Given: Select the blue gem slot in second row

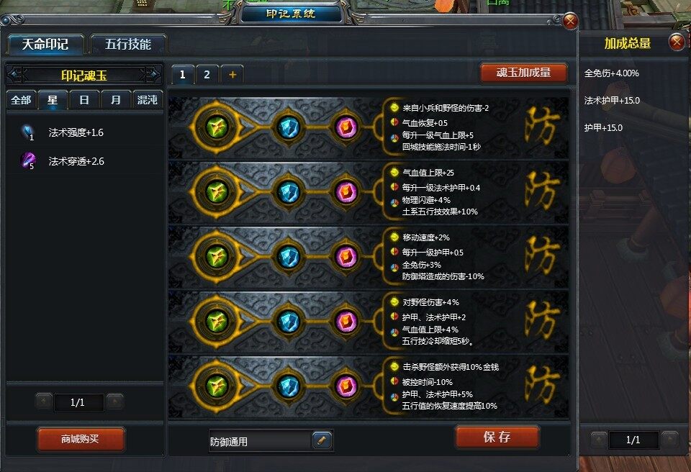Looking at the screenshot, I should click(289, 192).
